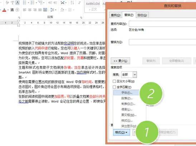Click the align left icon

click(x=25, y=10)
